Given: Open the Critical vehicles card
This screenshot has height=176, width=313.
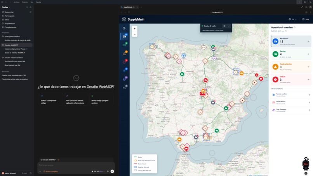Looking at the screenshot, I should pos(291,80).
